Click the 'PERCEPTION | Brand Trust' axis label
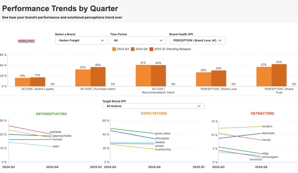298x173 pixels. (x=279, y=91)
